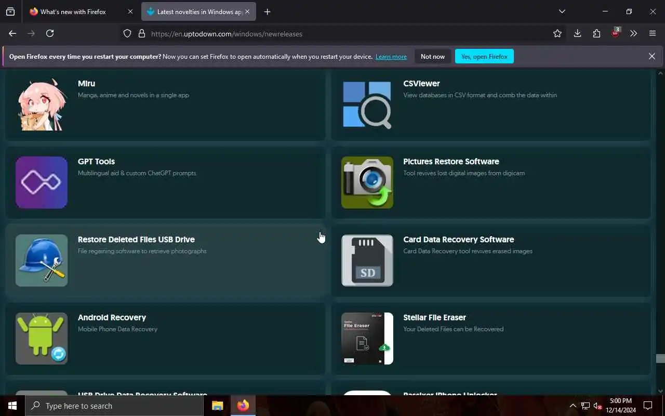View site security padlock info
The image size is (665, 416).
click(141, 33)
